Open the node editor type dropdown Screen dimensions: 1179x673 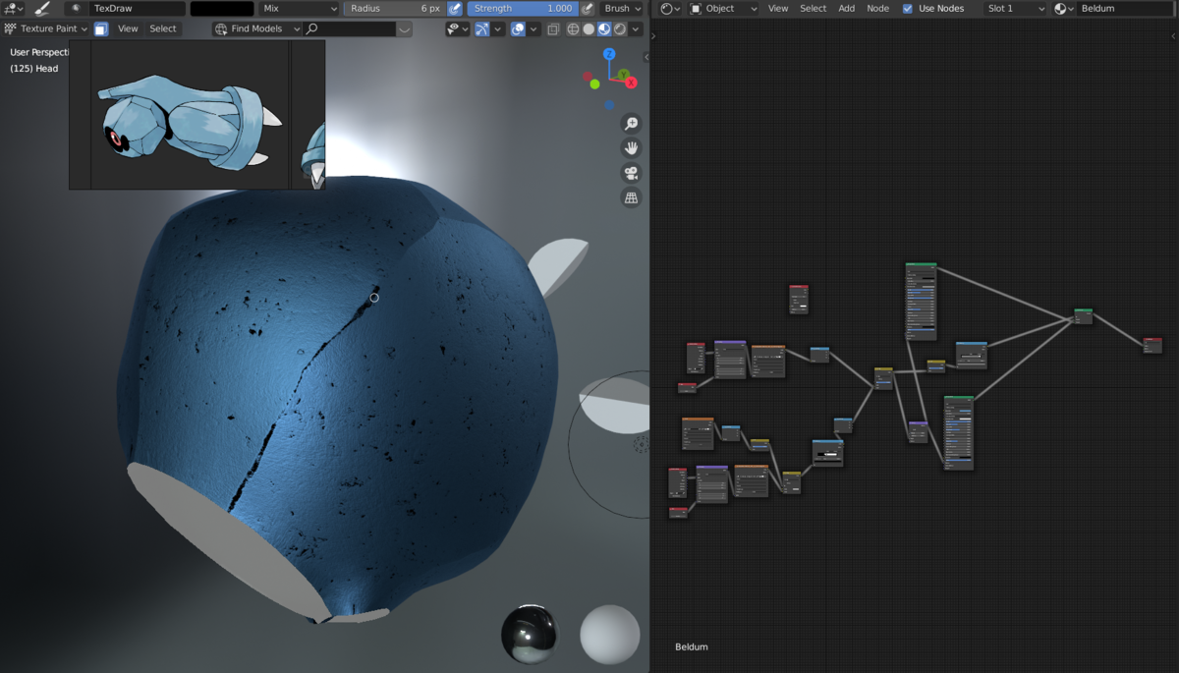(x=669, y=8)
